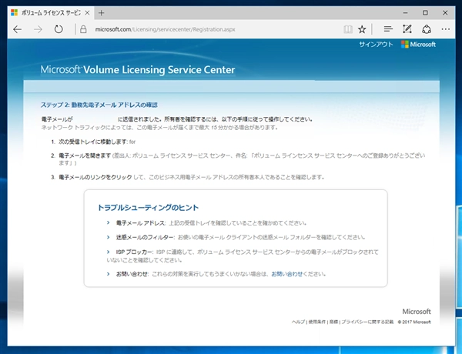Open the Hub lines icon
462x354 pixels.
(x=388, y=29)
